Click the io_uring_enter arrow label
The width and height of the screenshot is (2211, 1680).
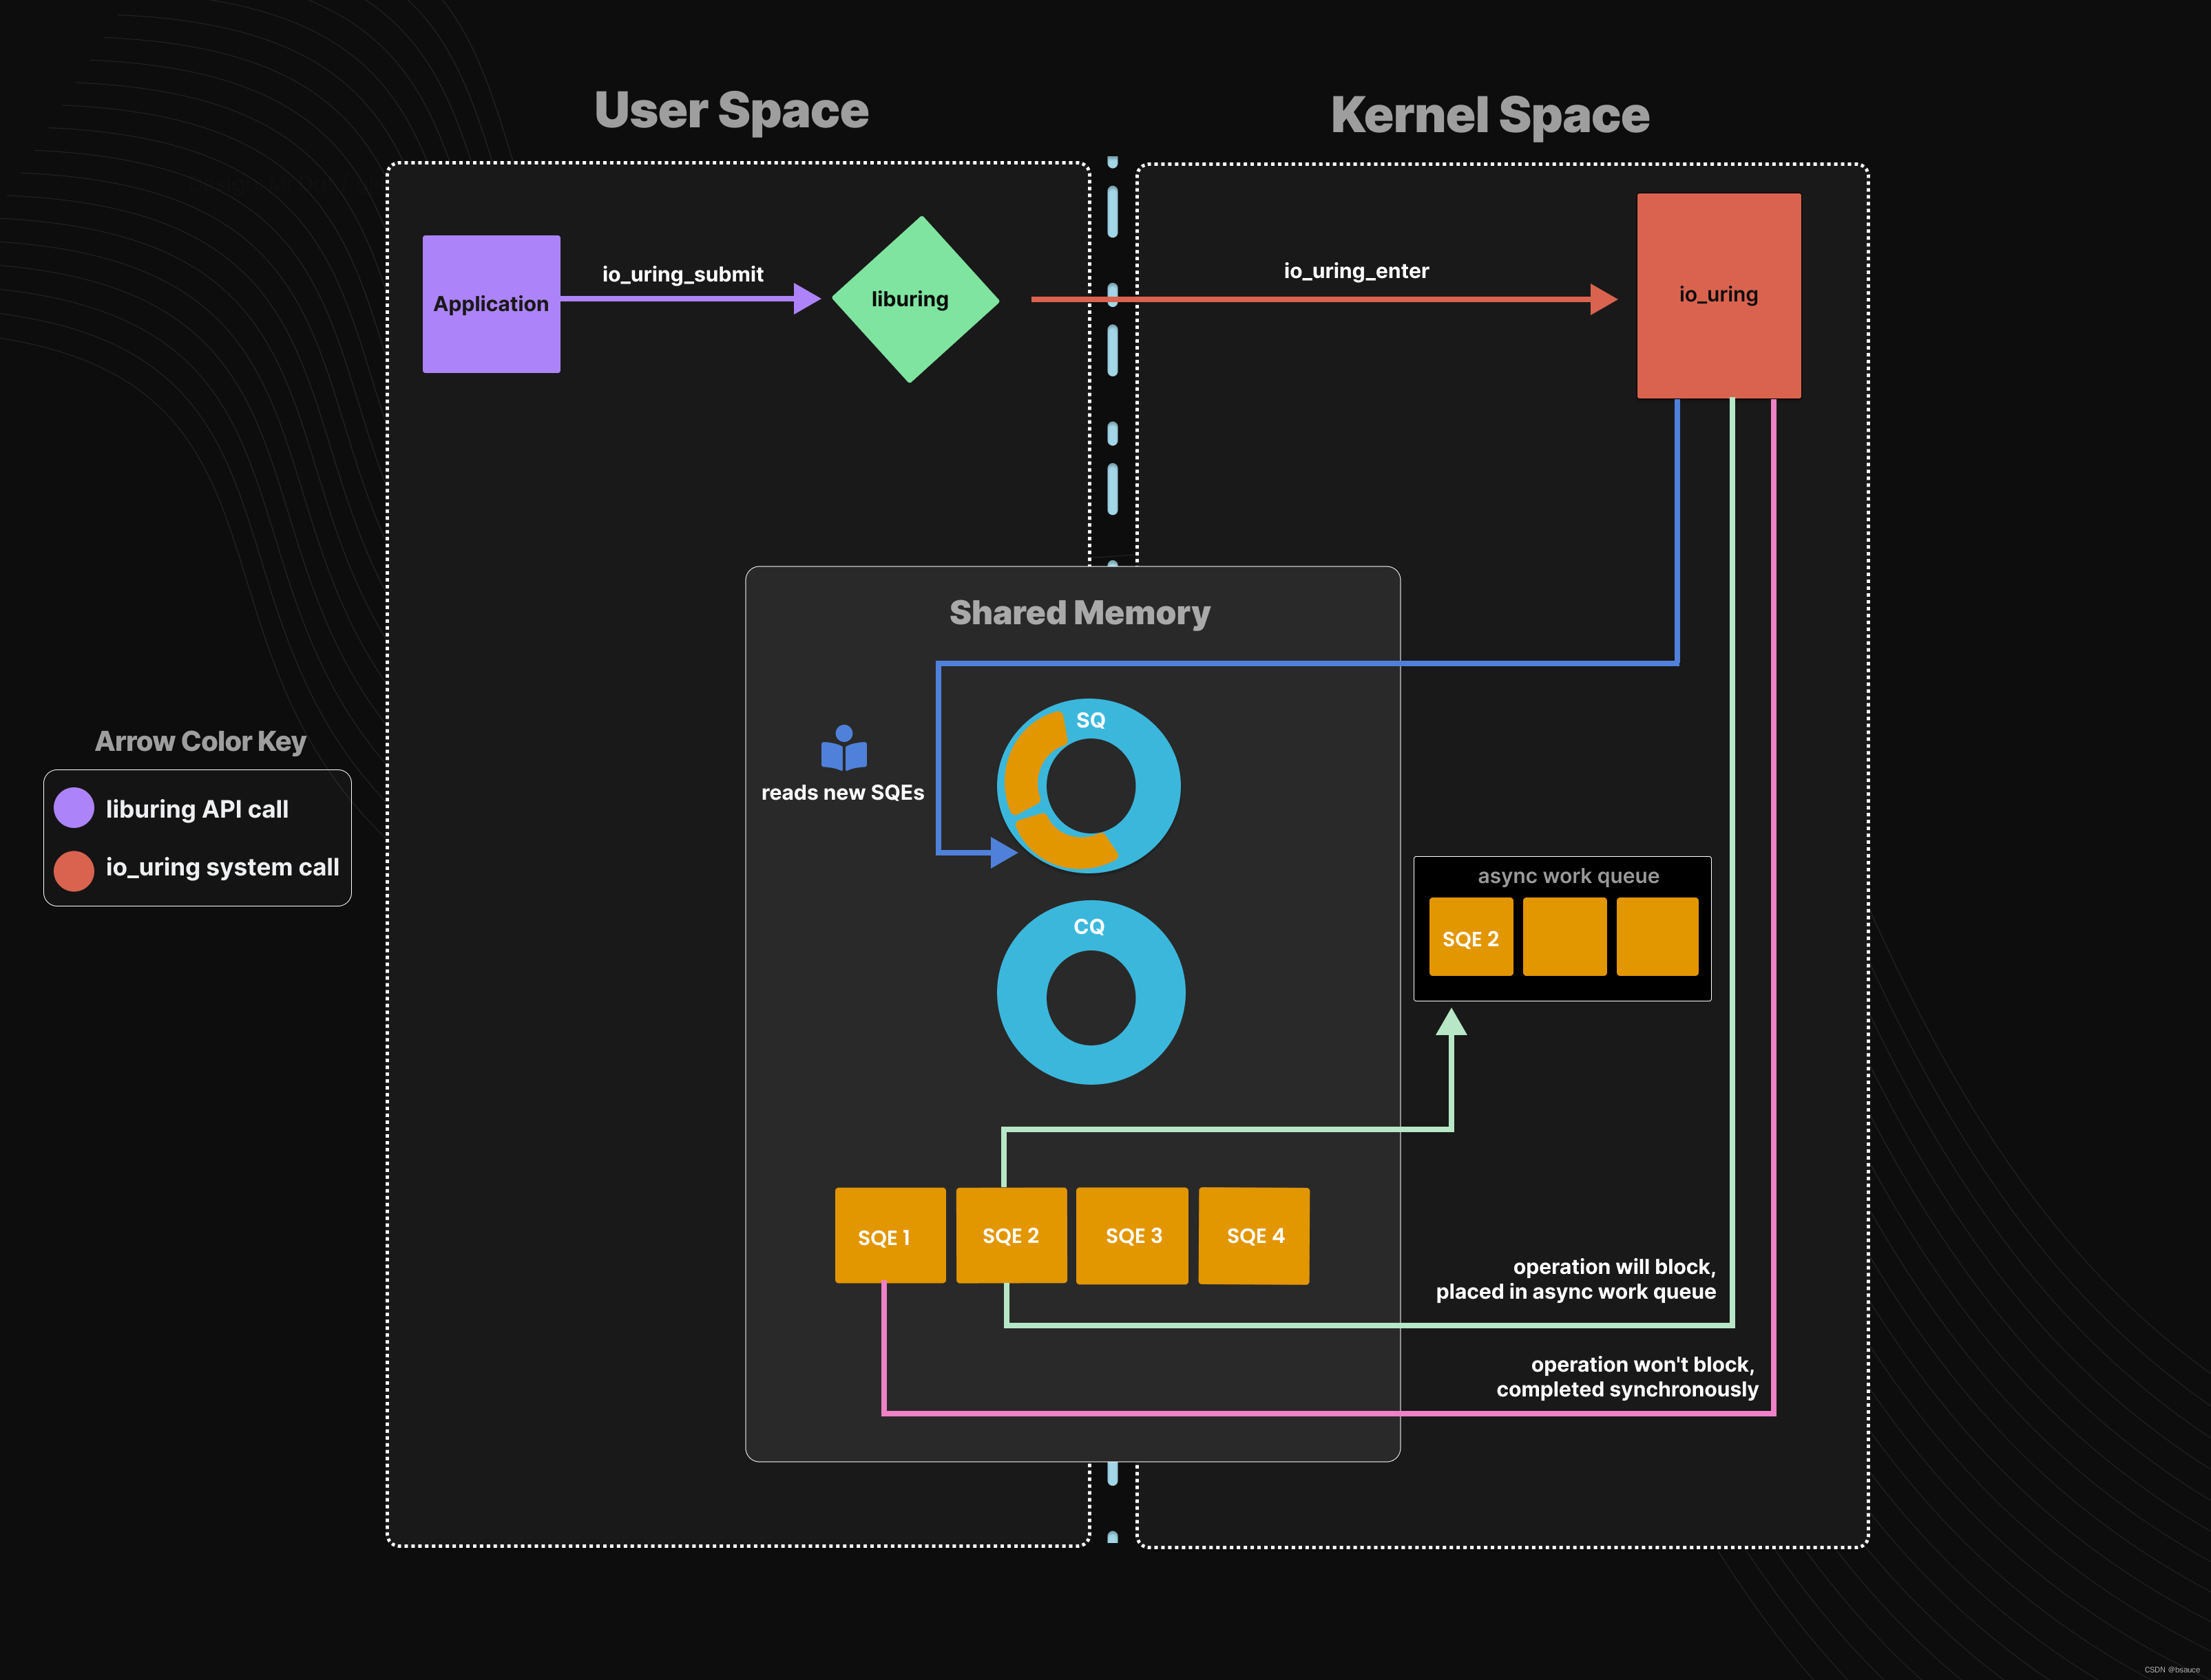point(1356,270)
